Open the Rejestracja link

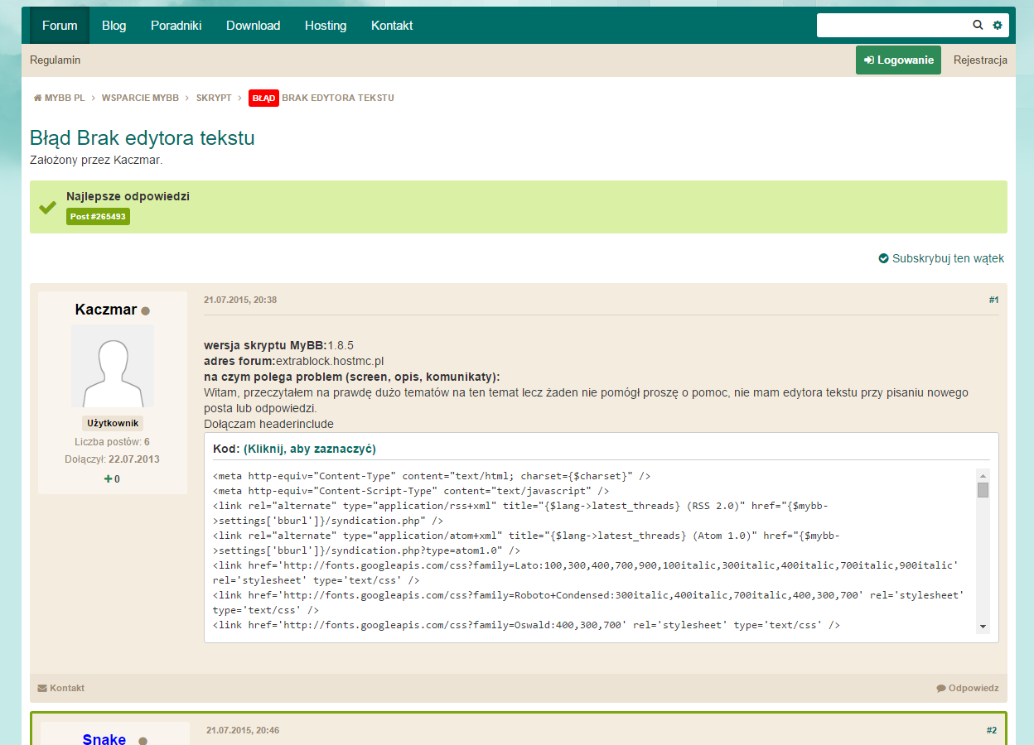pos(980,60)
